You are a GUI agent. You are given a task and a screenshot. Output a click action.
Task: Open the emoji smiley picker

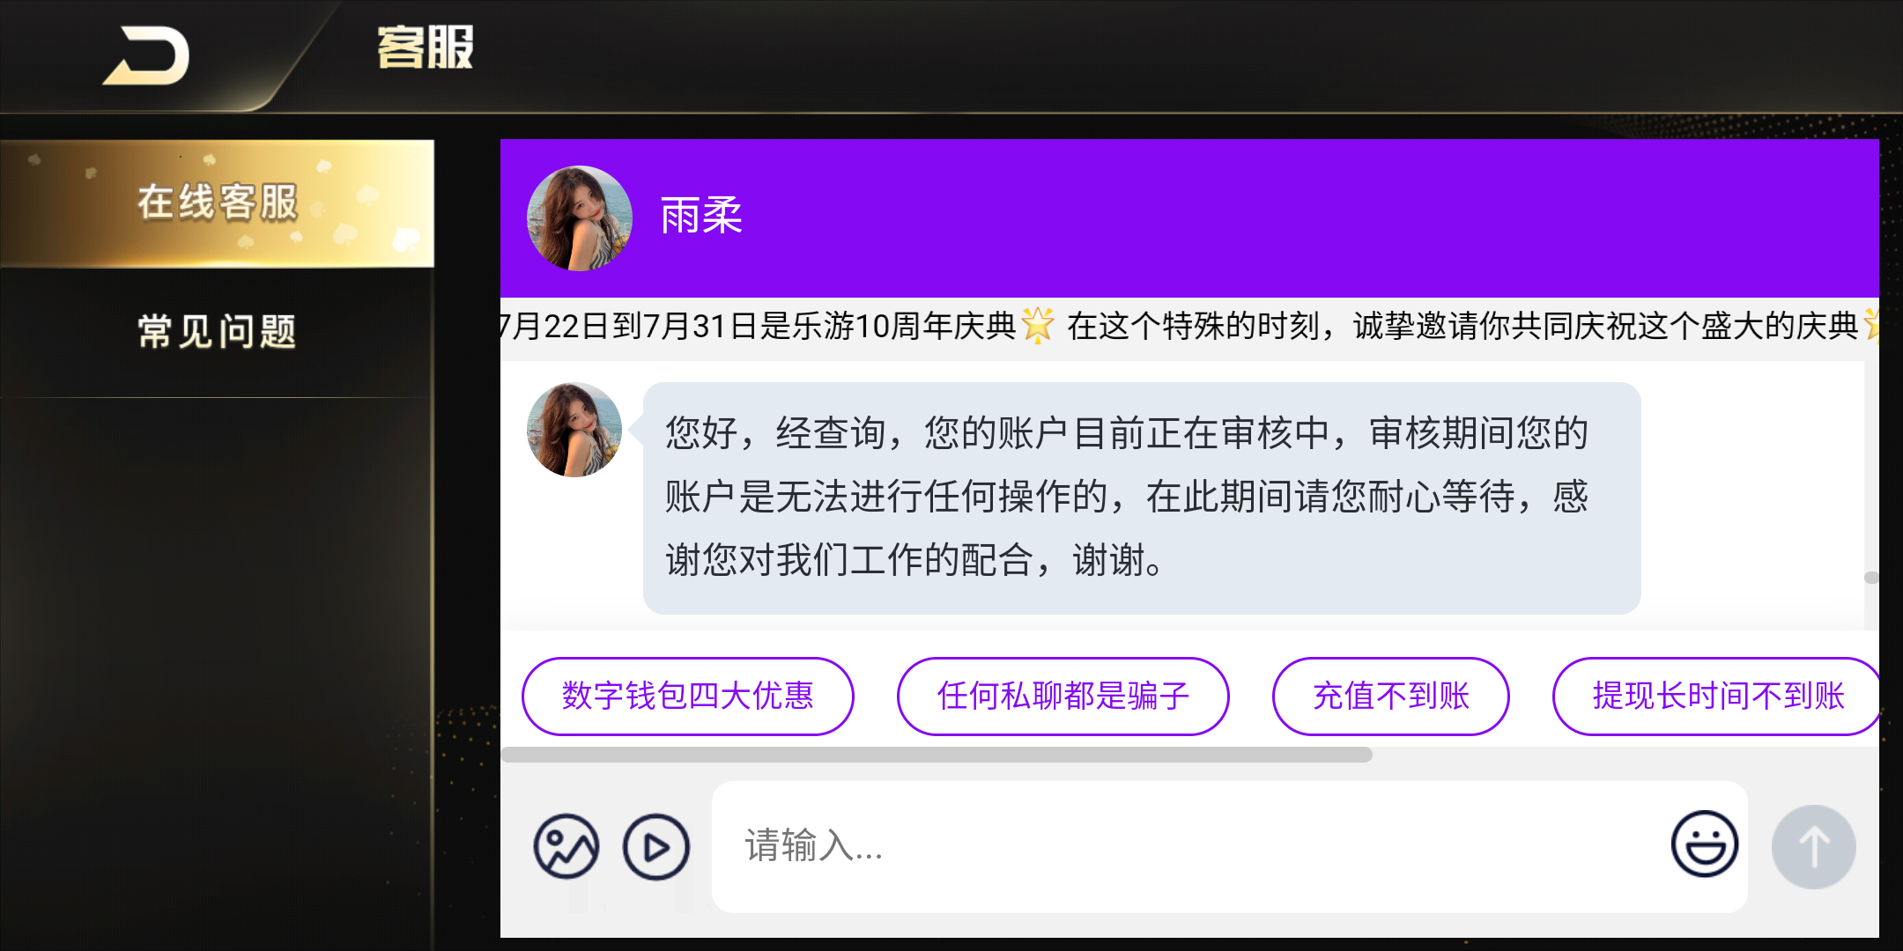1705,844
